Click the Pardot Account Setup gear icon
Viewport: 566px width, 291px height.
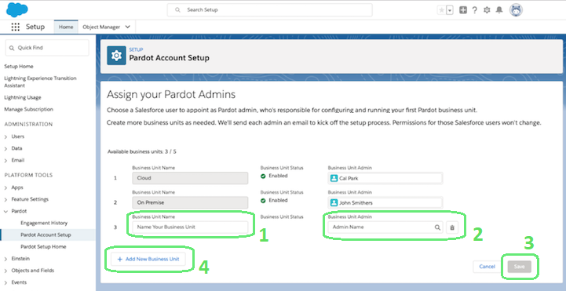coord(116,56)
